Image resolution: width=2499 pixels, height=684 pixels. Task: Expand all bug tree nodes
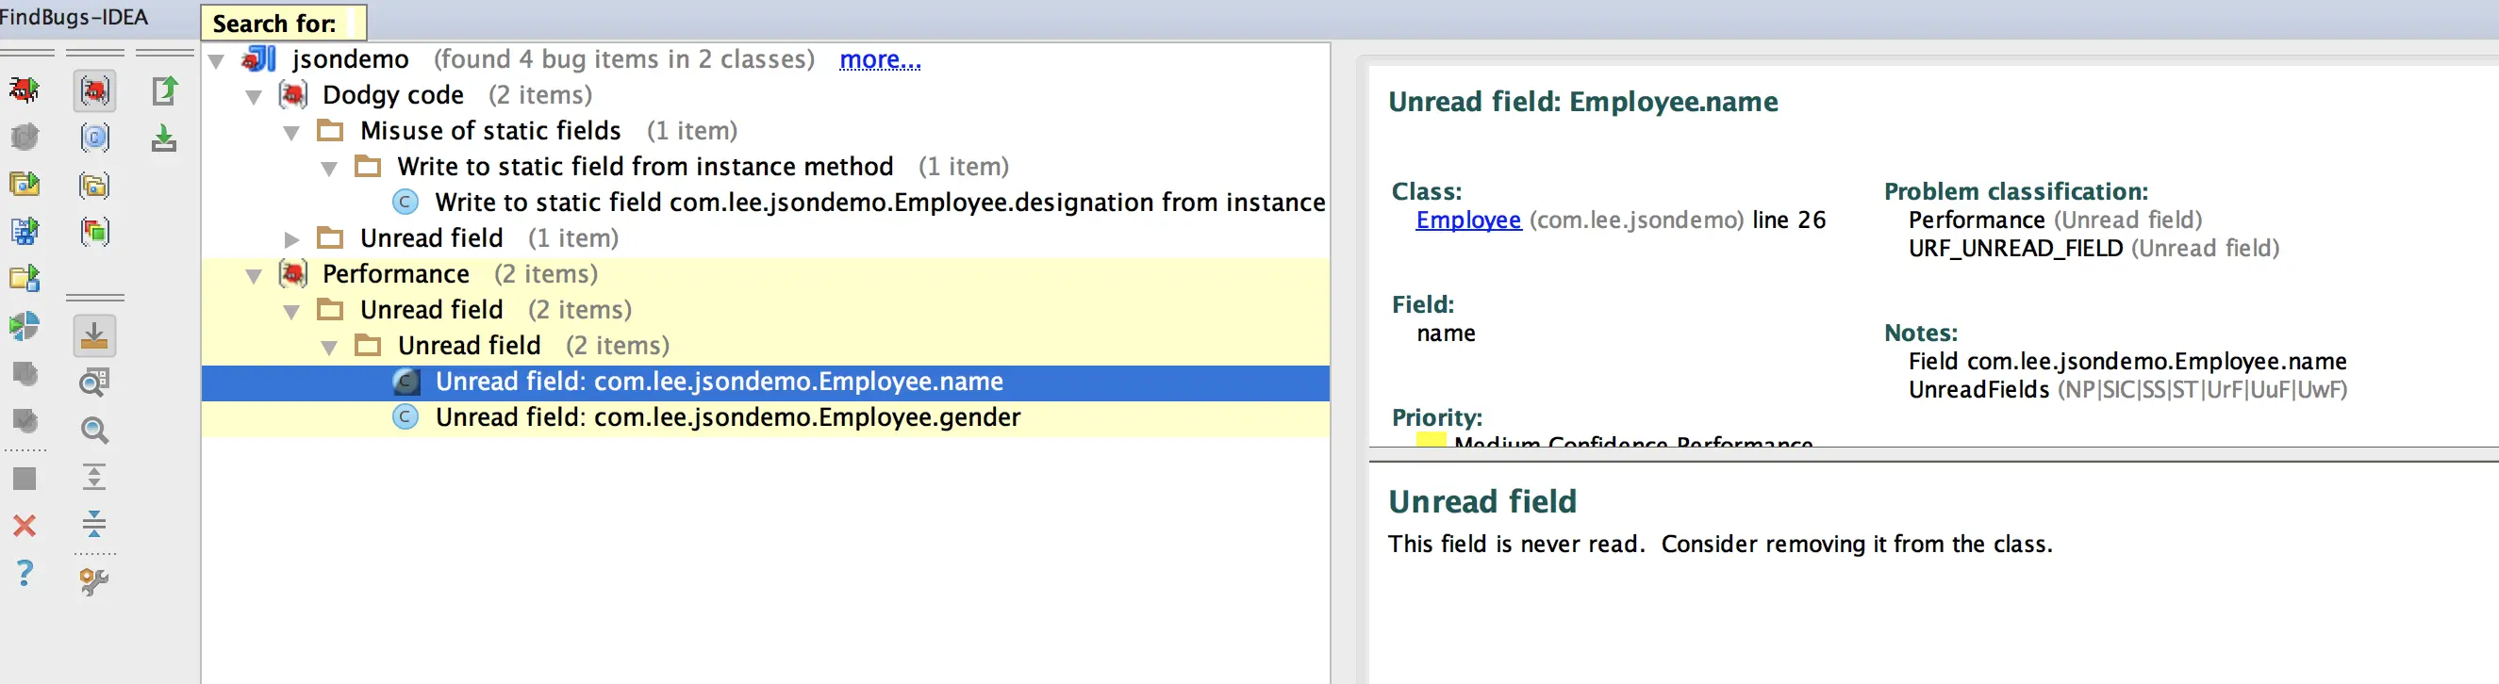pos(94,478)
